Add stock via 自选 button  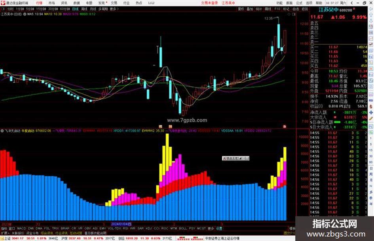[x=295, y=9]
